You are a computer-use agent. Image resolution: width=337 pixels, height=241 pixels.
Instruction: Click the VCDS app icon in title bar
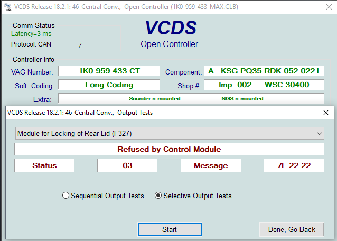click(x=7, y=7)
